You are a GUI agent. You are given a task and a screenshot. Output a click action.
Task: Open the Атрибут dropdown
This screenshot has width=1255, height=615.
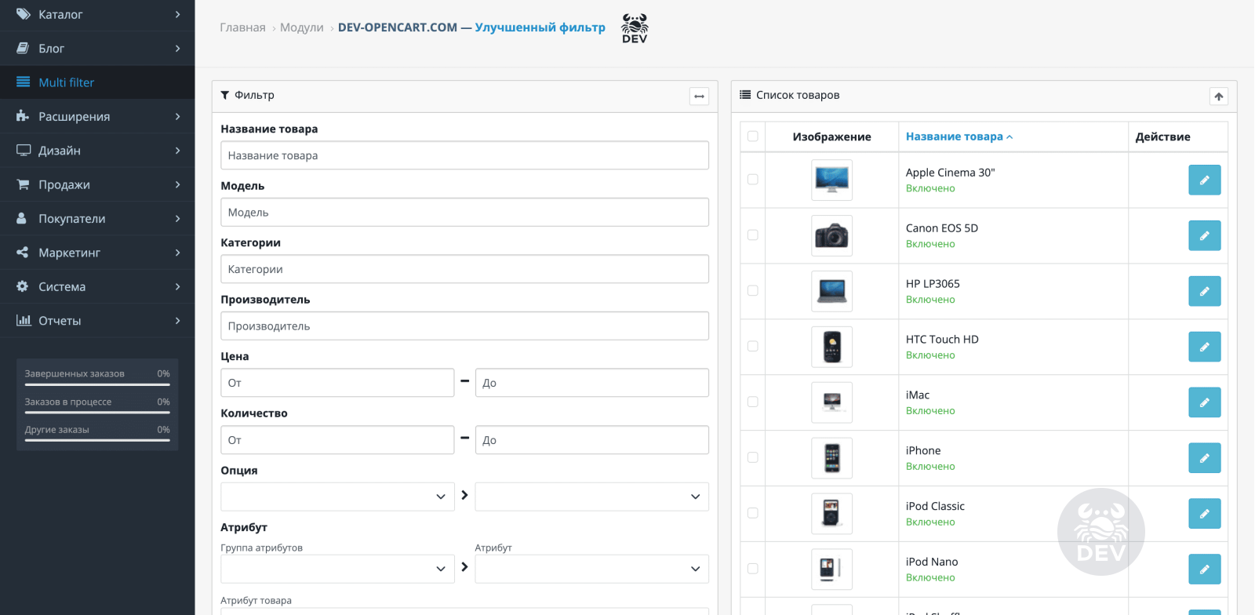tap(592, 569)
